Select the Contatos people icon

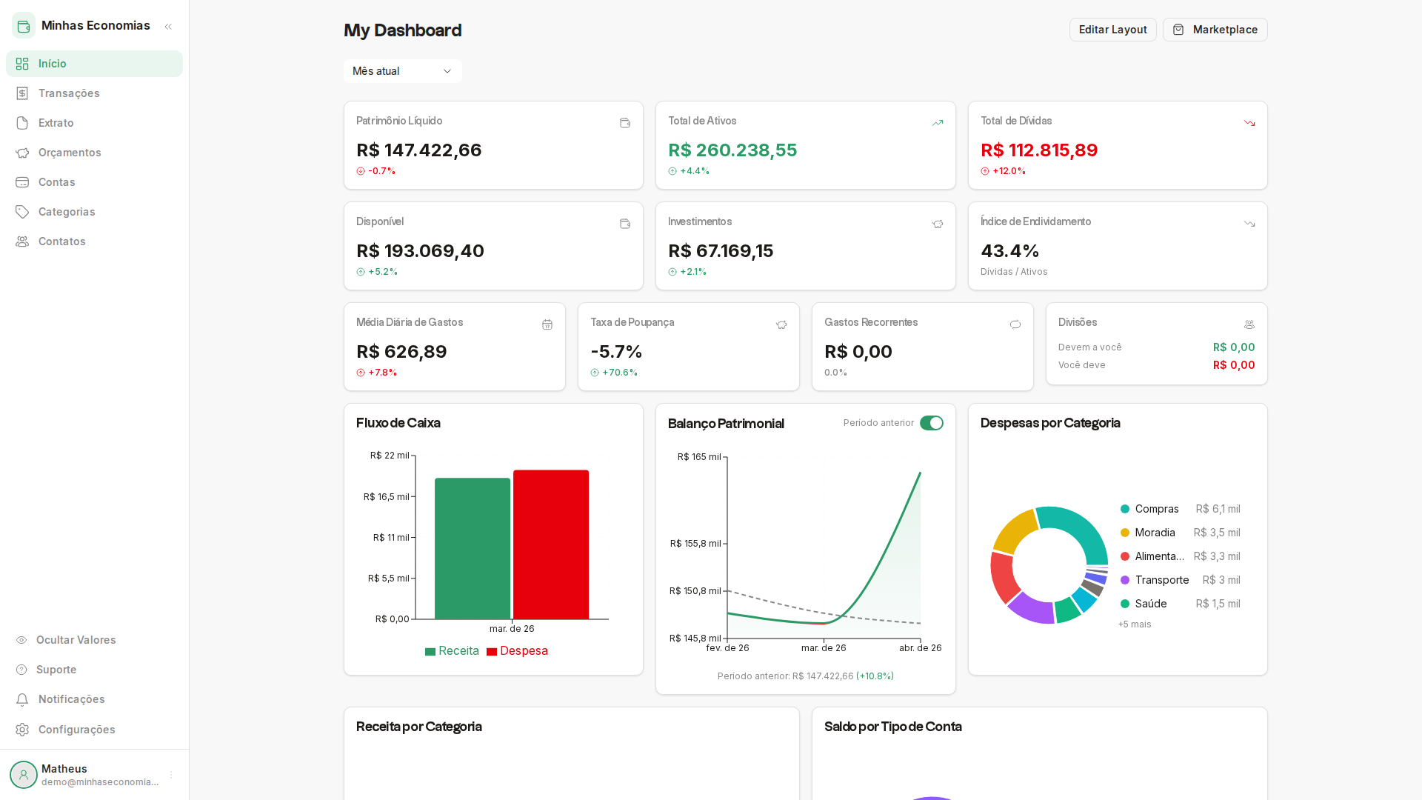[22, 241]
